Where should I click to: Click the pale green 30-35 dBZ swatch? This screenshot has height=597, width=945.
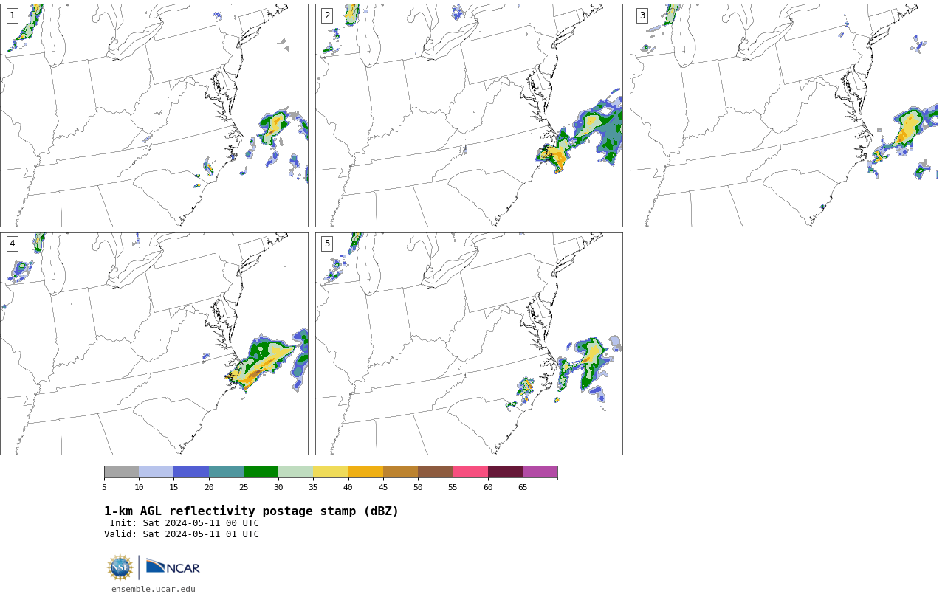[x=295, y=472]
